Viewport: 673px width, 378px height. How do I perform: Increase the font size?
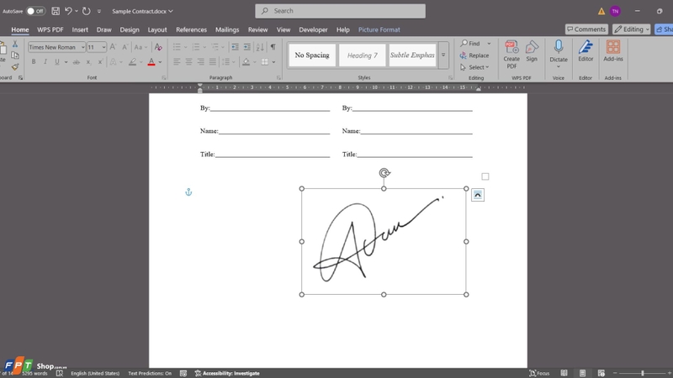113,47
